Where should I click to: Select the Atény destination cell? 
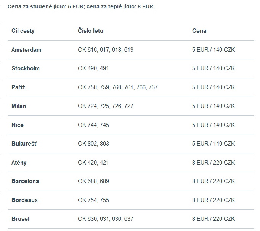point(19,163)
